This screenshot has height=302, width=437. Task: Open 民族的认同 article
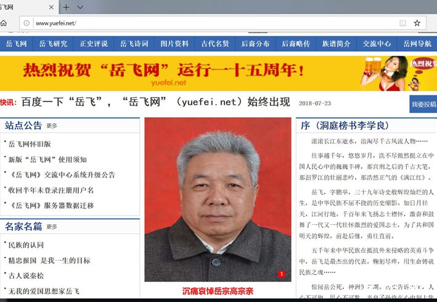pos(26,245)
